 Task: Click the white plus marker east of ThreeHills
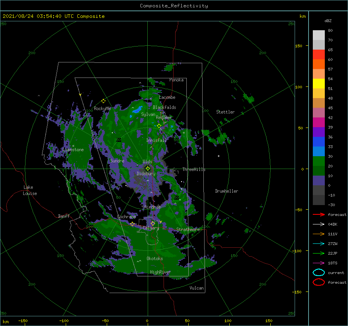[218, 156]
